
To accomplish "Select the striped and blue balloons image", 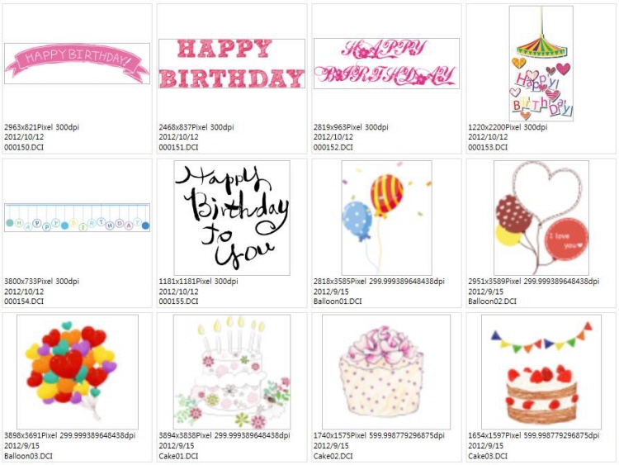I will click(386, 218).
